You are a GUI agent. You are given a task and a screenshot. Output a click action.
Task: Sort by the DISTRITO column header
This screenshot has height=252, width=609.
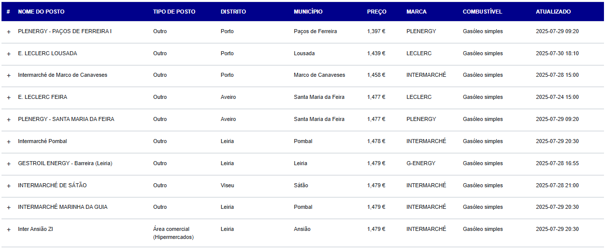click(233, 12)
